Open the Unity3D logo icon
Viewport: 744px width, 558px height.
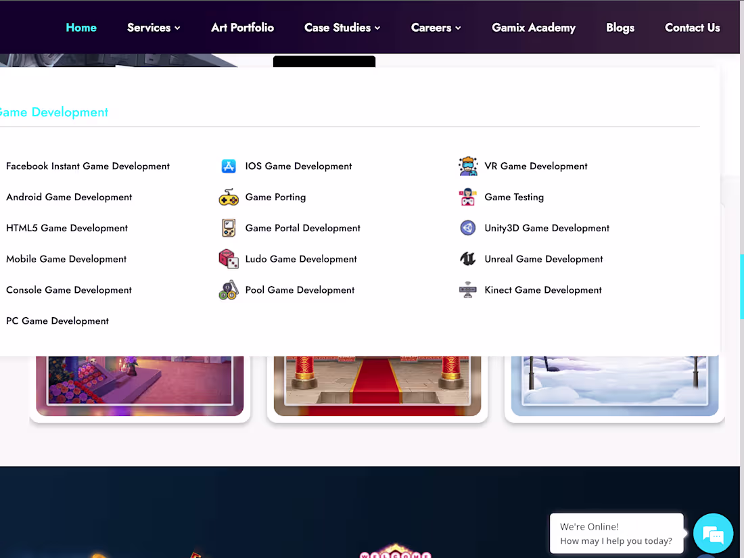(x=467, y=228)
